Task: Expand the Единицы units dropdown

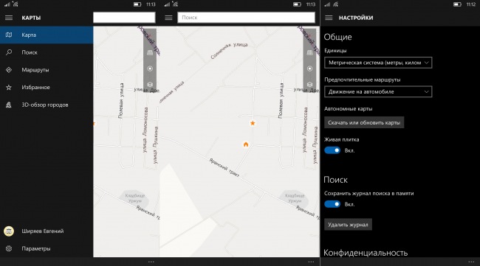Action: [378, 63]
